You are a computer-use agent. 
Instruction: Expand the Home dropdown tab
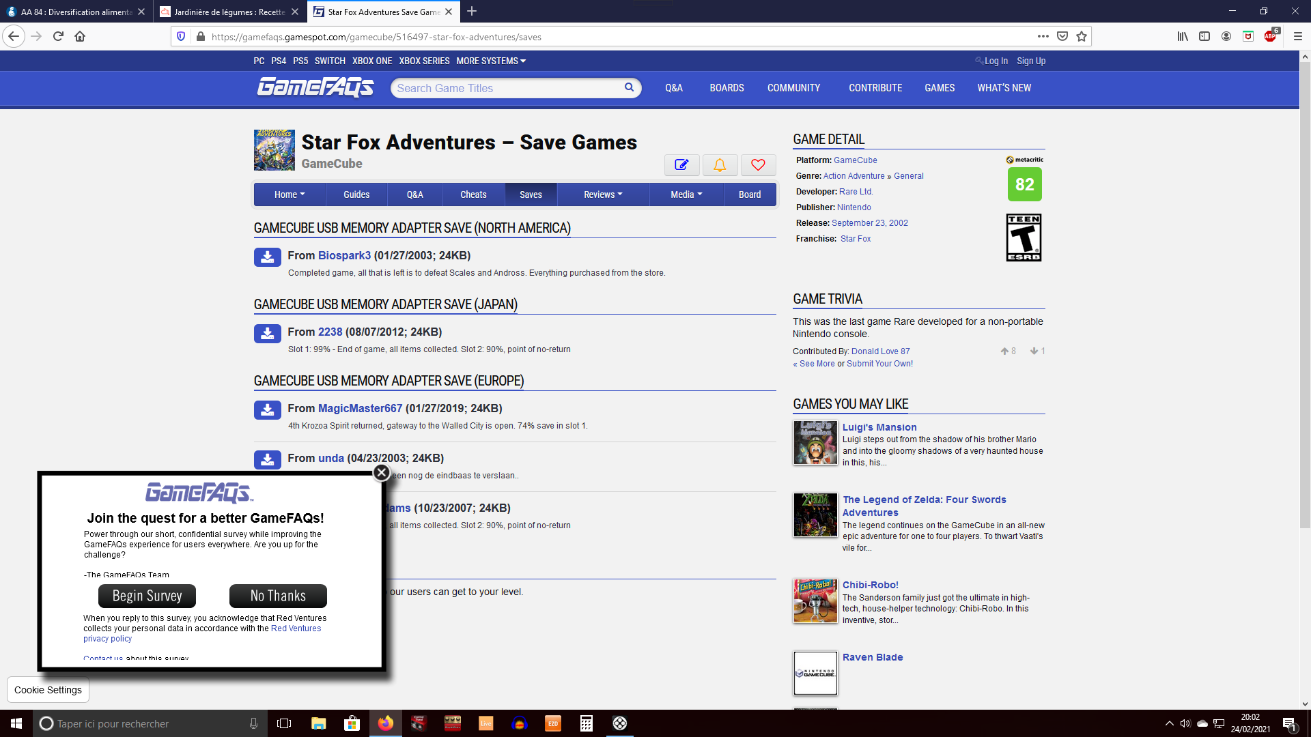(290, 194)
